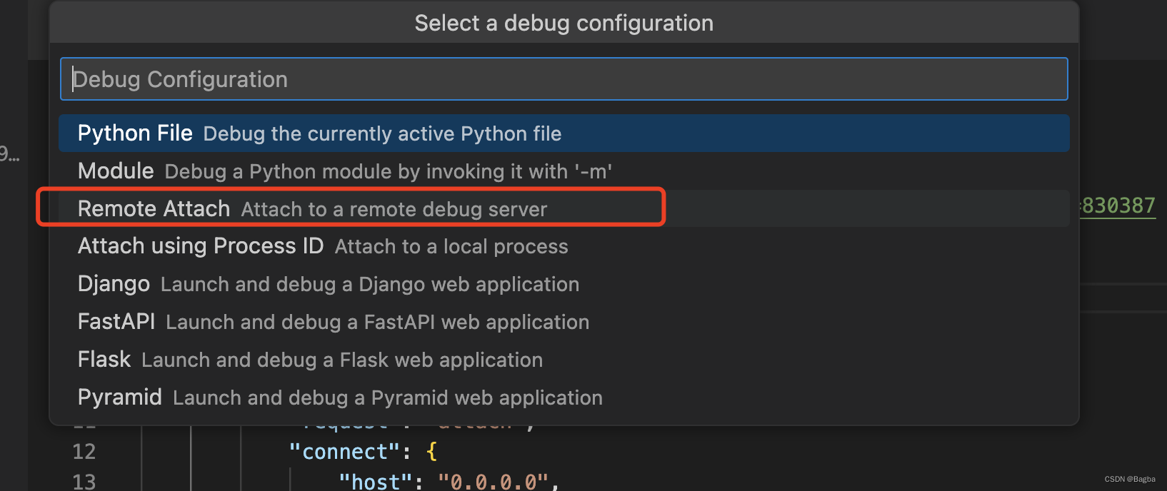Select the FastAPI web application option
The height and width of the screenshot is (491, 1167).
point(333,322)
